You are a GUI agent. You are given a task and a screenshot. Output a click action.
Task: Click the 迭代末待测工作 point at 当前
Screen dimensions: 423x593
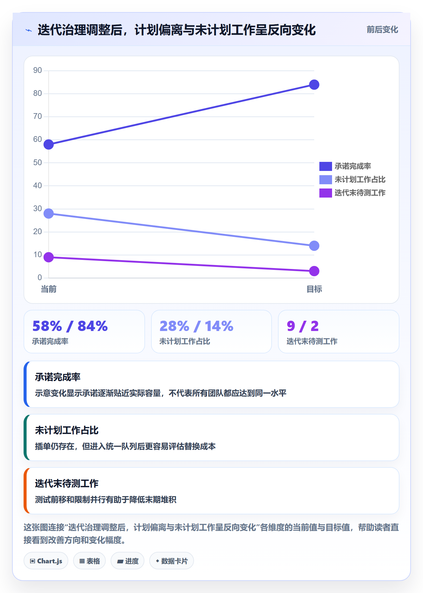coord(49,257)
